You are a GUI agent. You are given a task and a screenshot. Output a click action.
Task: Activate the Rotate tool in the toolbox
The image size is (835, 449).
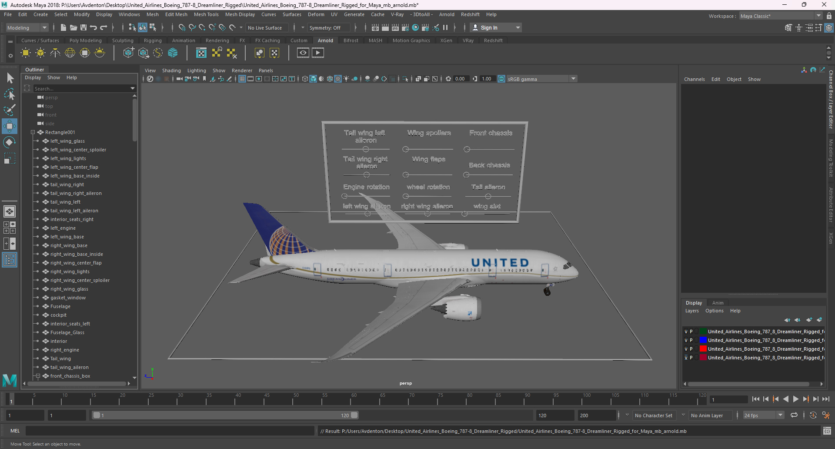click(x=9, y=142)
